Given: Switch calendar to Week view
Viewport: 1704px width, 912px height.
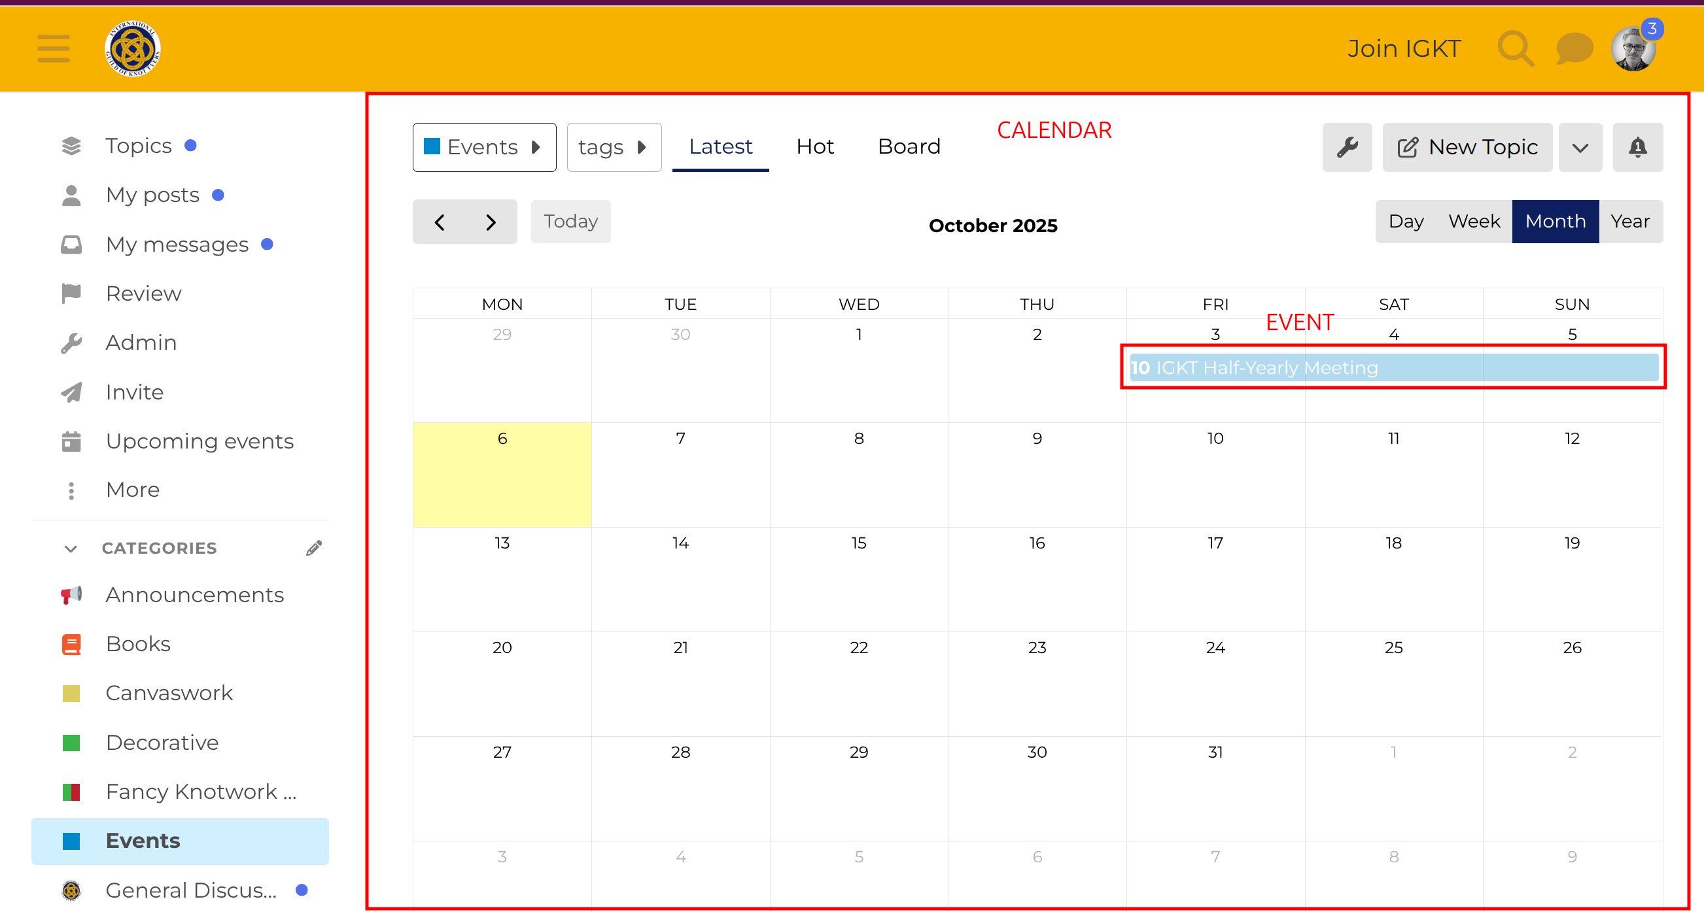Looking at the screenshot, I should (1474, 221).
